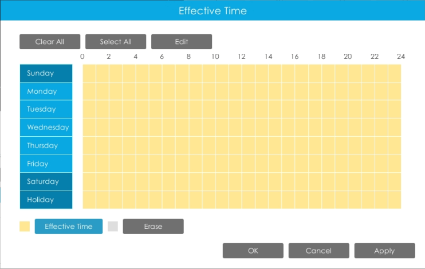
Task: Apply the schedule changes
Action: coord(385,251)
